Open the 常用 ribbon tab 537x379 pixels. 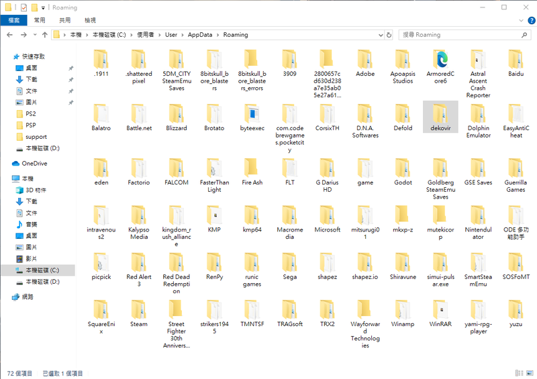coord(40,20)
